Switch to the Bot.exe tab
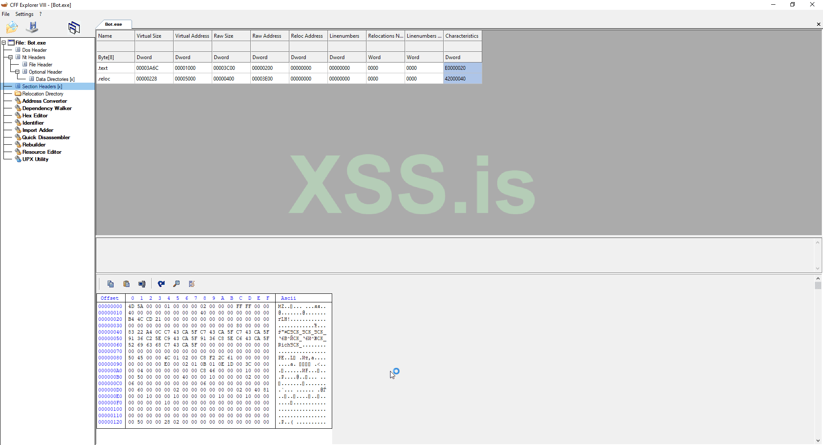Image resolution: width=823 pixels, height=445 pixels. 114,24
